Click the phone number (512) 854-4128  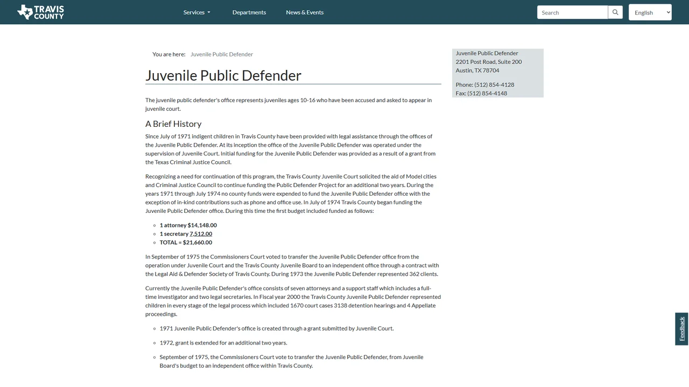(x=494, y=85)
